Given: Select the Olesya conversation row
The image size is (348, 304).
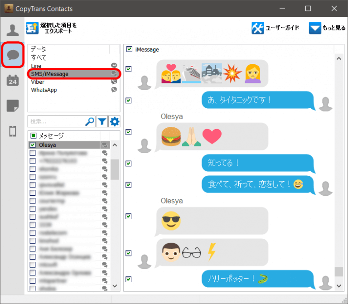Looking at the screenshot, I should tap(69, 145).
